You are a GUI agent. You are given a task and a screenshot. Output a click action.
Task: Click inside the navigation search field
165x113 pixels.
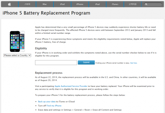pyautogui.click(x=153, y=4)
